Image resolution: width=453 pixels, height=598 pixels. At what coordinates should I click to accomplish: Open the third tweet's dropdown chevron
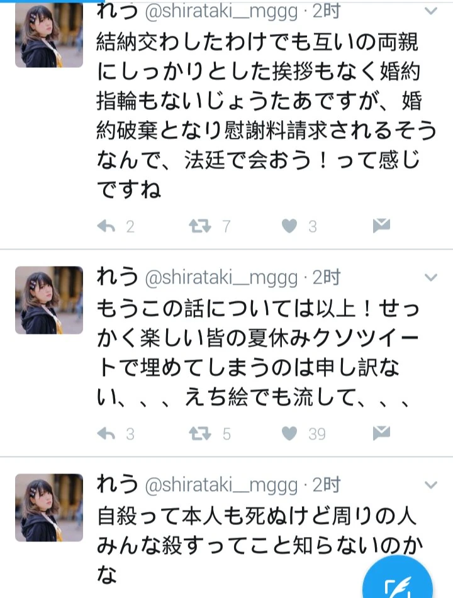point(431,485)
